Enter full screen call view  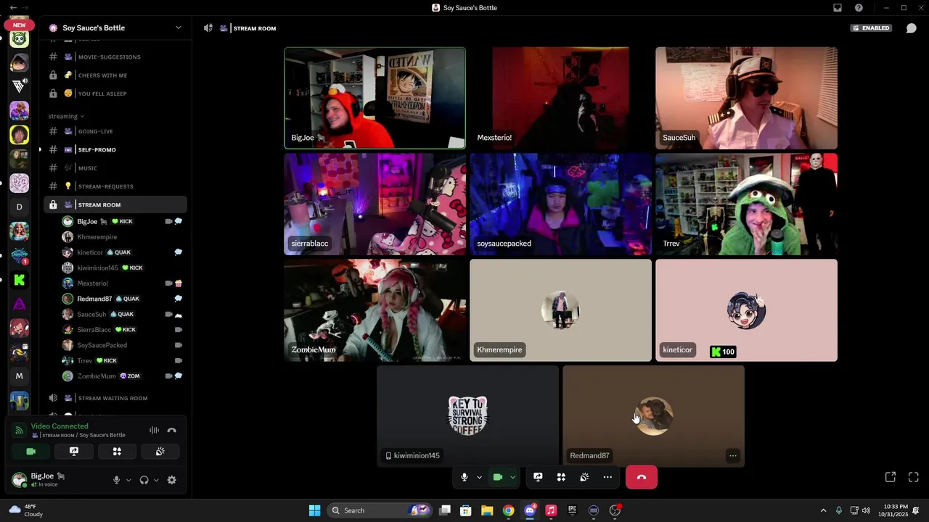(914, 476)
